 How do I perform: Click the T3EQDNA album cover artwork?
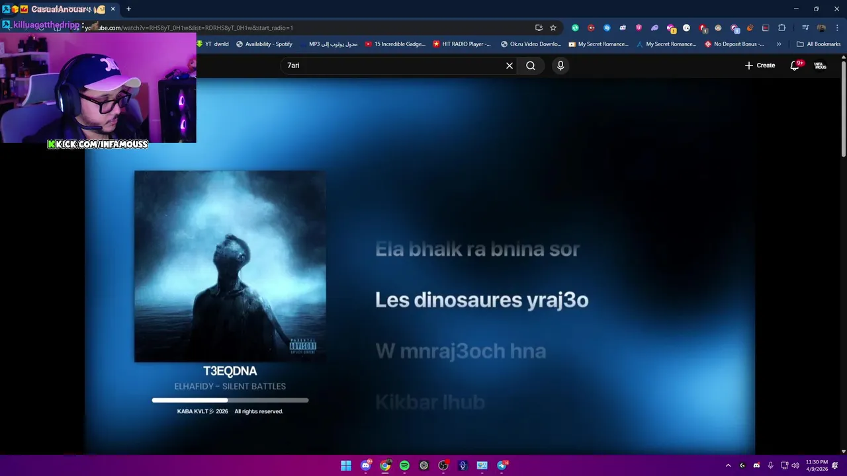[230, 266]
